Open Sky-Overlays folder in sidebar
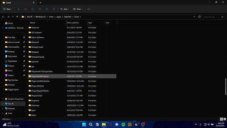This screenshot has width=227, height=128. pyautogui.click(x=11, y=80)
